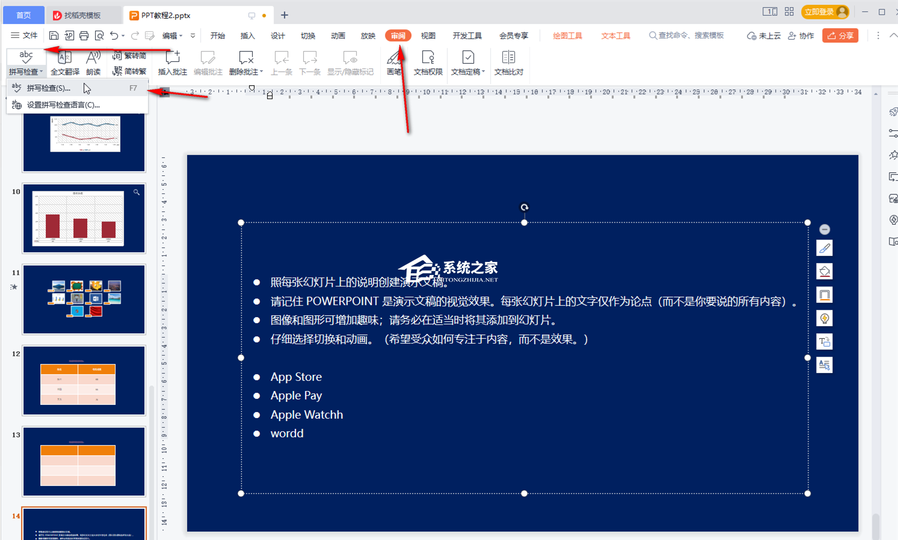Select slide 12 table thumbnail

pos(84,380)
